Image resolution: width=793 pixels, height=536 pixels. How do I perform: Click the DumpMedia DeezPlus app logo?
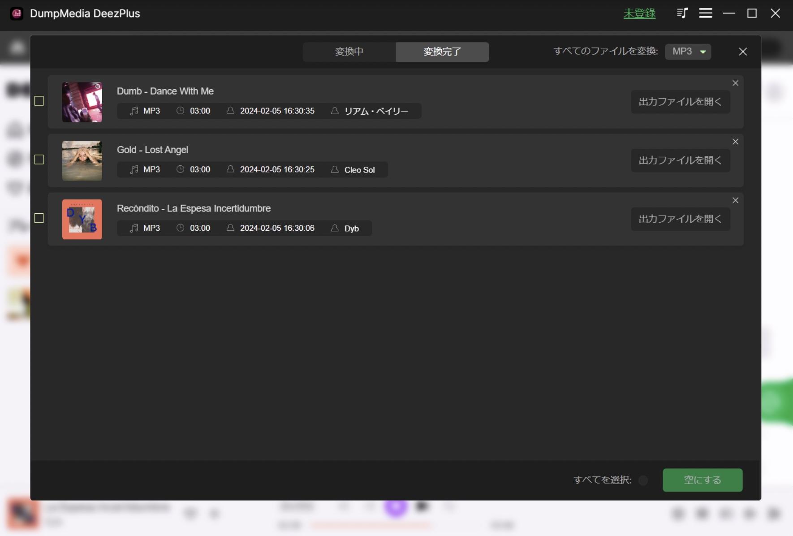17,13
